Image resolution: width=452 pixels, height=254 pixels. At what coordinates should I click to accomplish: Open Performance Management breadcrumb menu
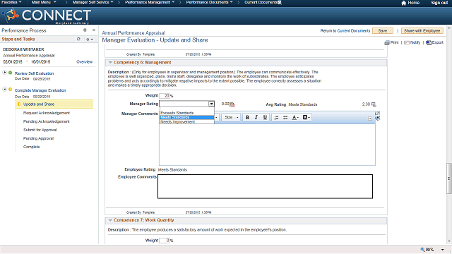150,2
